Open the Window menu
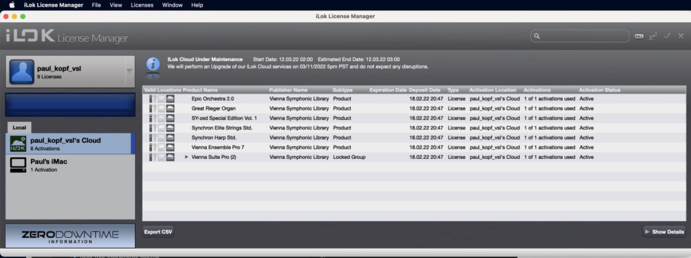This screenshot has width=691, height=258. pyautogui.click(x=172, y=5)
